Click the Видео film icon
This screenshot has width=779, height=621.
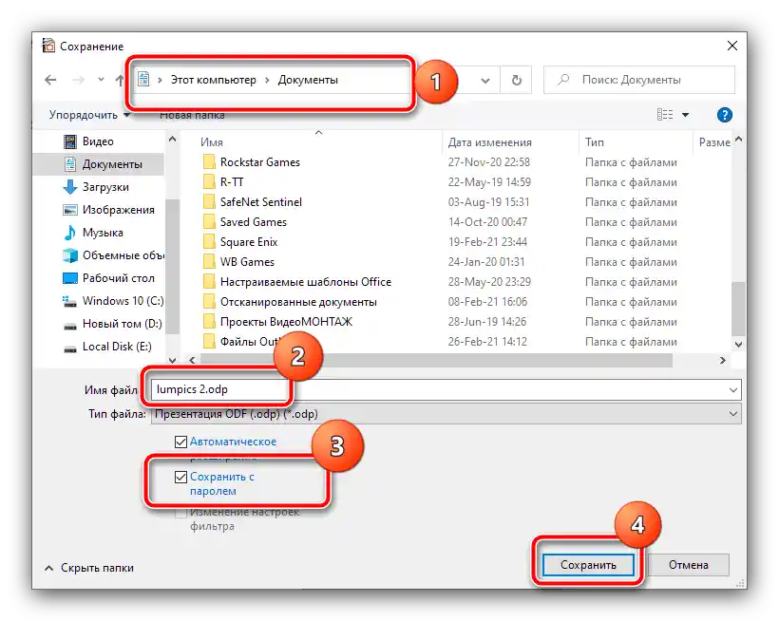coord(70,141)
